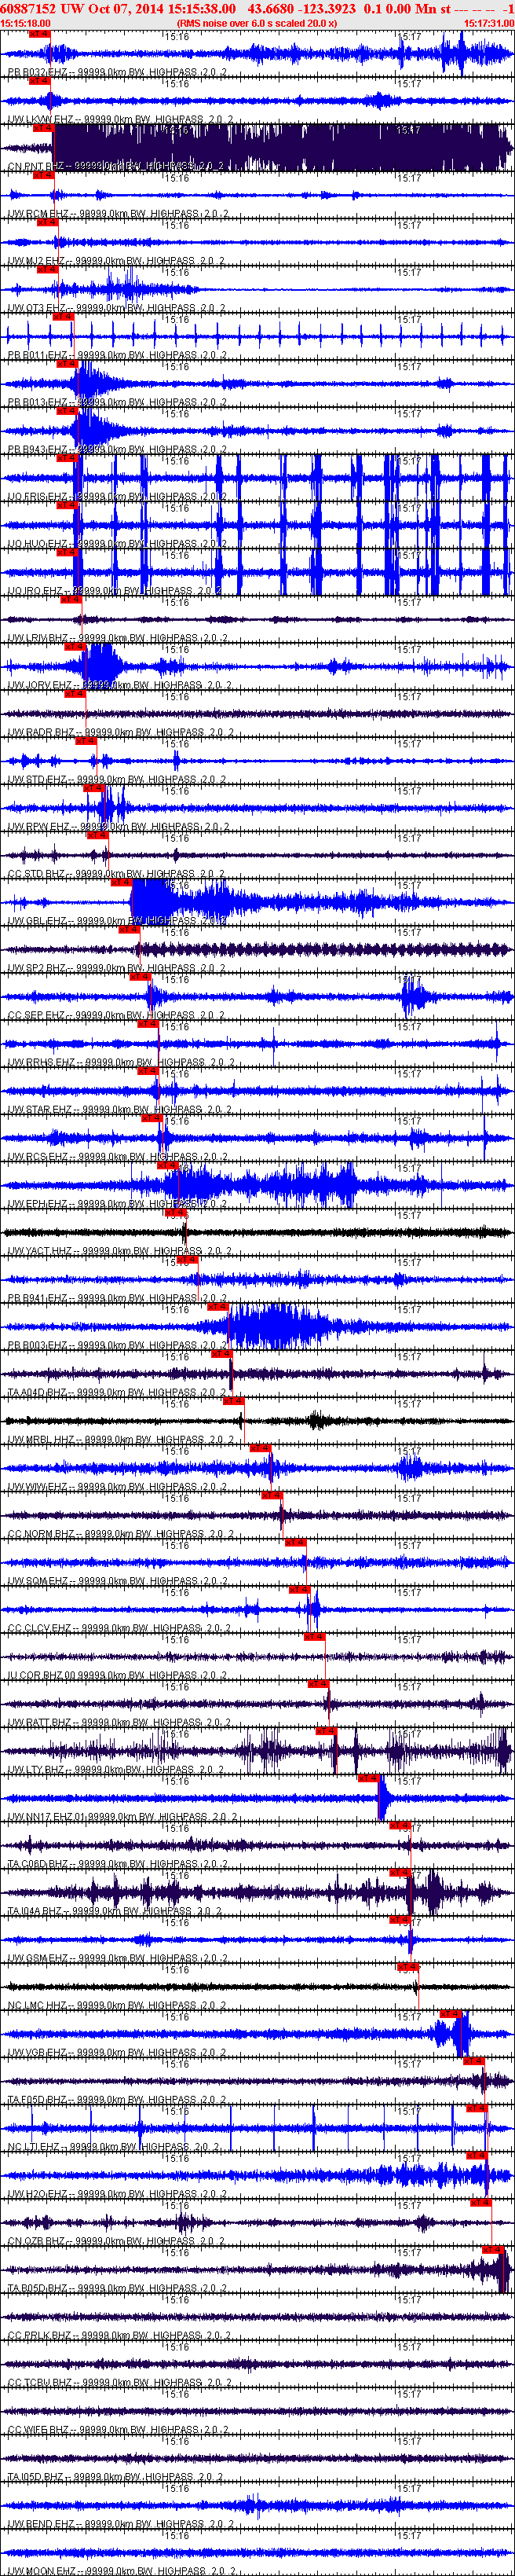Click the red pick marker on UW VGB trace

pyautogui.click(x=450, y=2013)
